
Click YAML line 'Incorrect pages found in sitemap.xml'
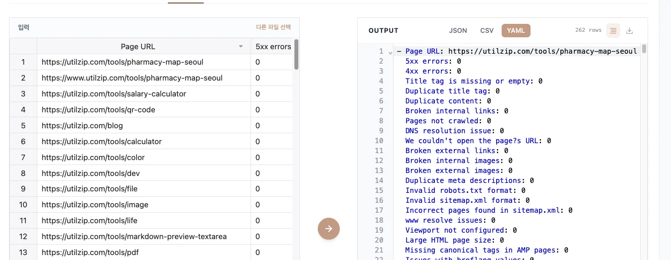tap(489, 210)
